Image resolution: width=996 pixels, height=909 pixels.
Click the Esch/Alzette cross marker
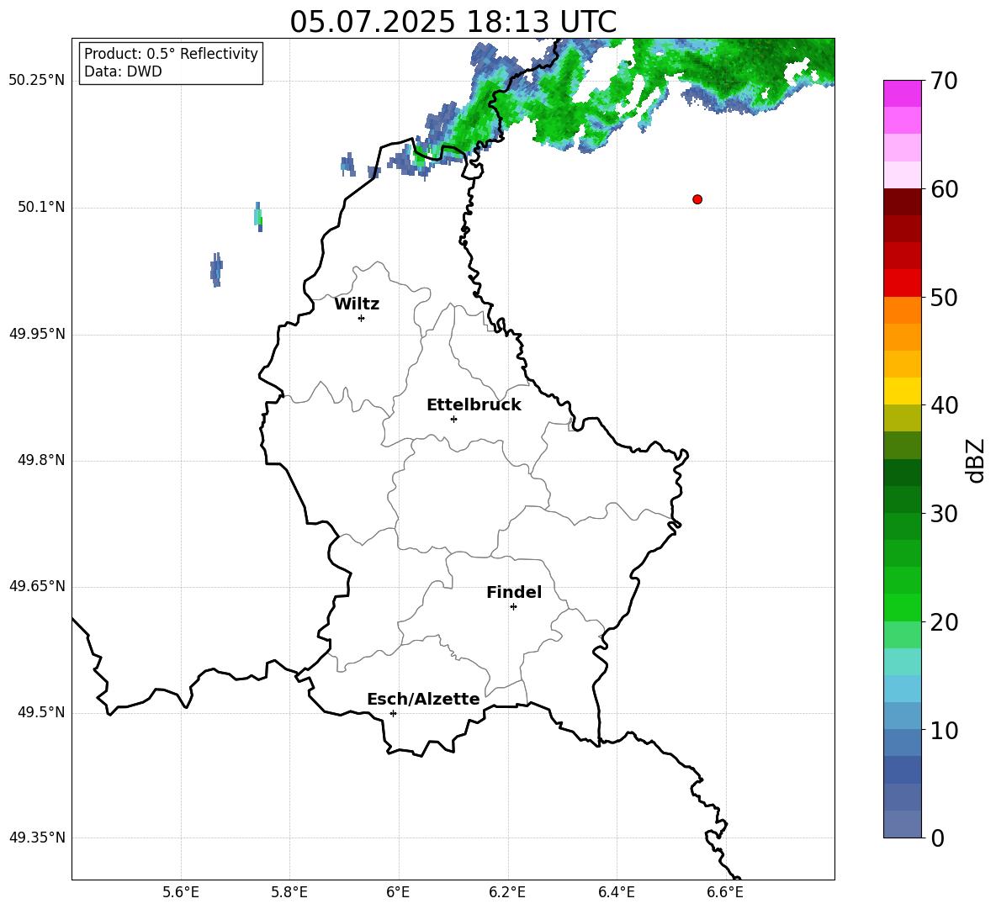[x=393, y=713]
